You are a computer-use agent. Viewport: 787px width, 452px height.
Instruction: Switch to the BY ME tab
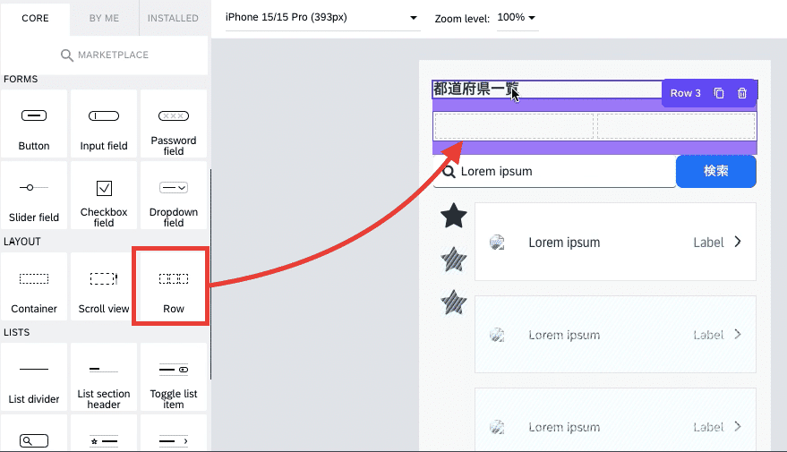pos(104,18)
